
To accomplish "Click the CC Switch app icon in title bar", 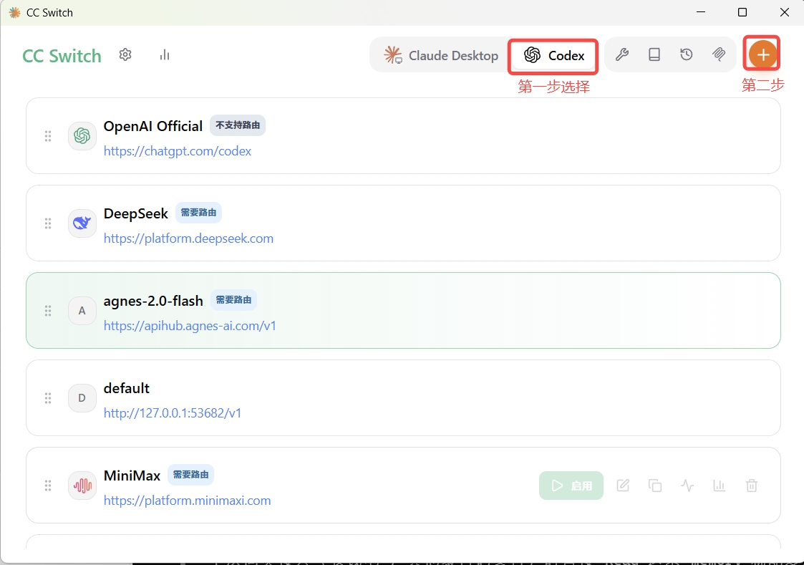I will (x=15, y=12).
